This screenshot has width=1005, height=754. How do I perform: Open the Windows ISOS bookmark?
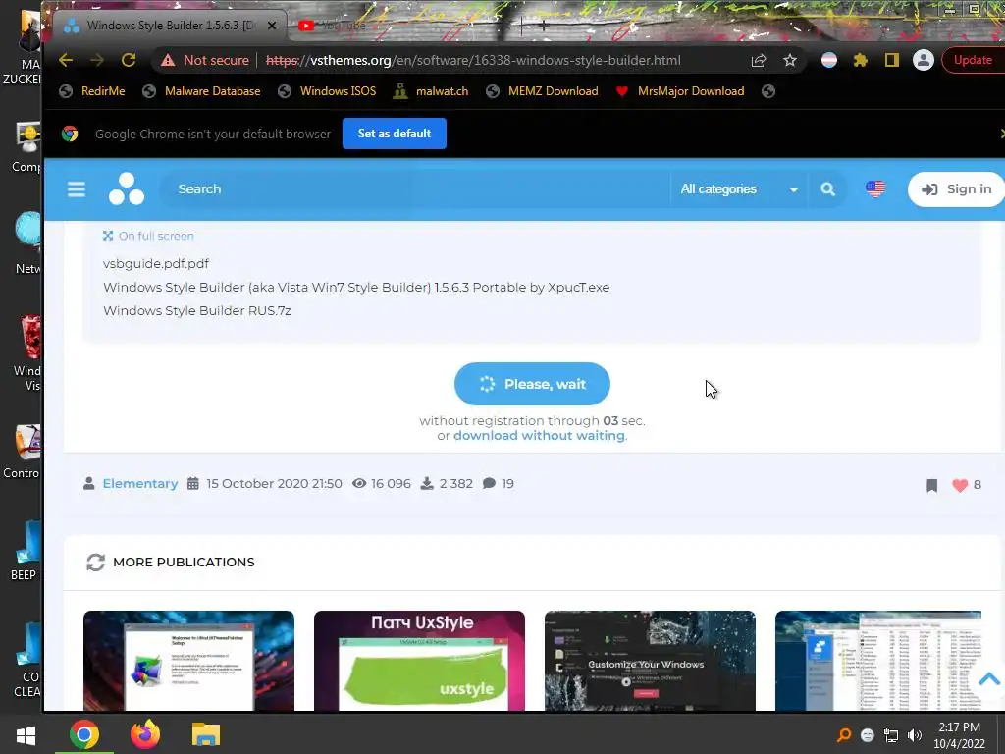[327, 91]
